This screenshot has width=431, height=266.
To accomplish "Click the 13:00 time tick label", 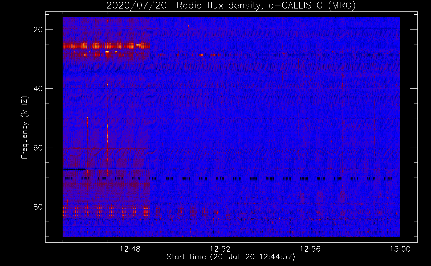I will click(x=400, y=249).
